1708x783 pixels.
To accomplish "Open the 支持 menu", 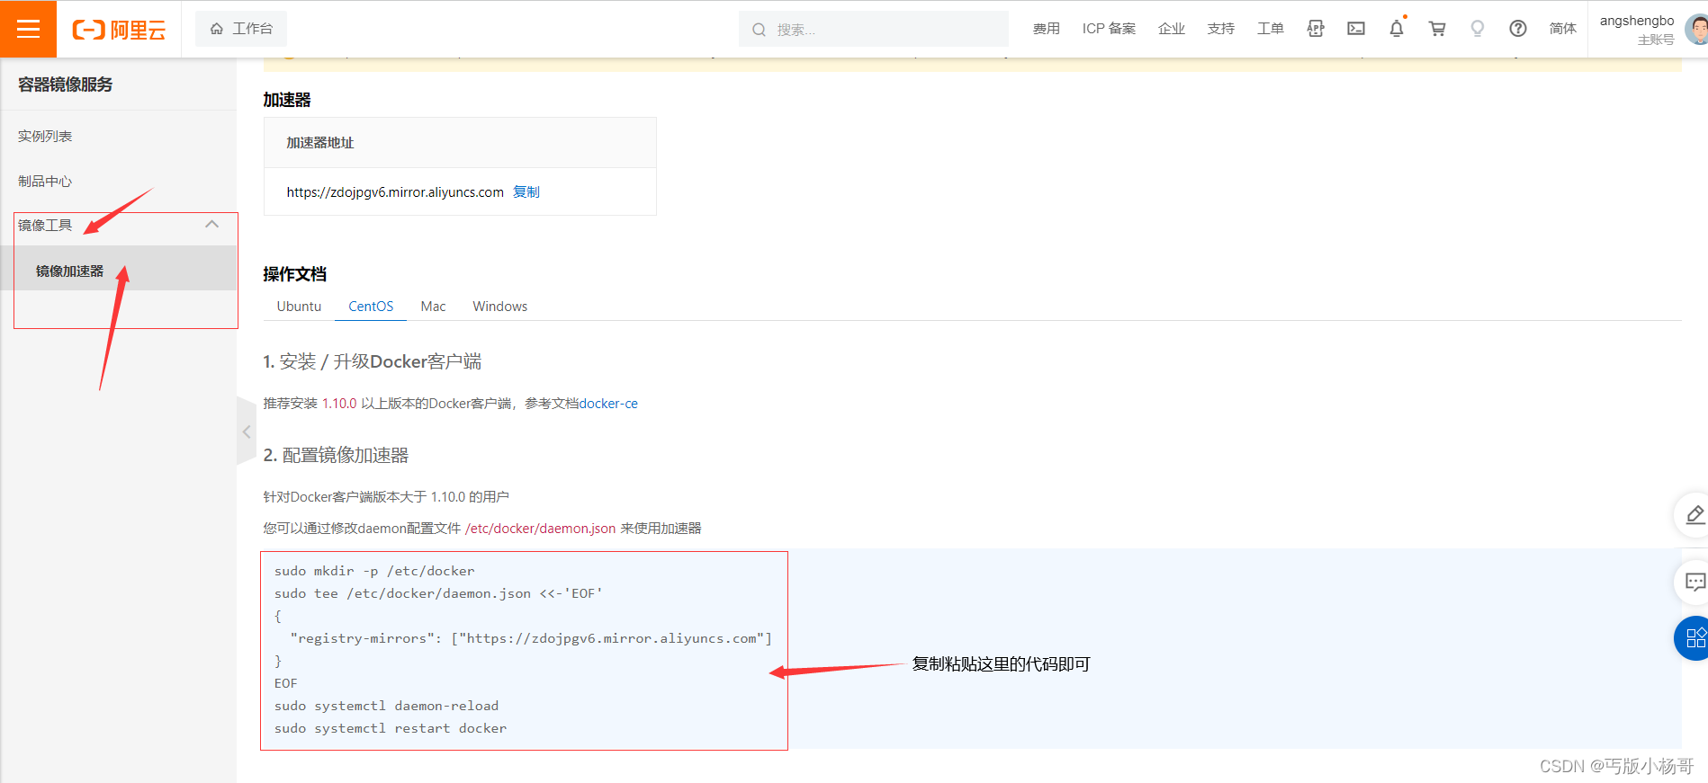I will point(1221,29).
